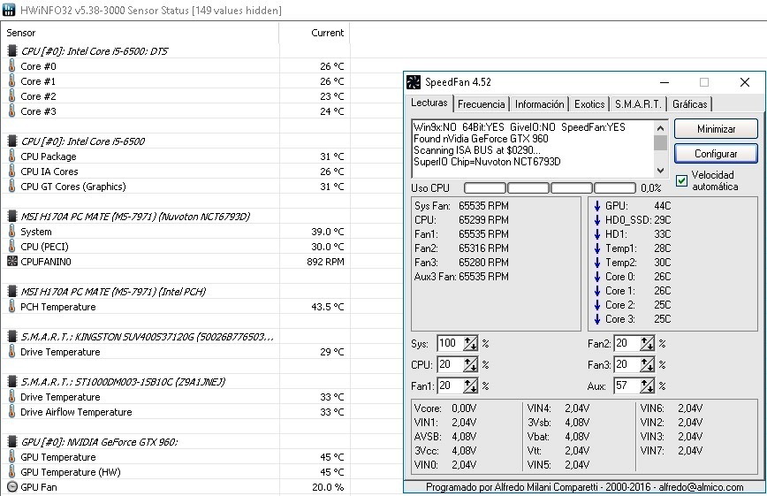Viewport: 767px width, 496px height.
Task: Click the CPU speed input field showing 20
Action: (450, 365)
